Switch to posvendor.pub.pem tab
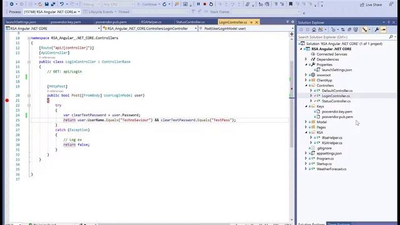Screen dimensions: 400x225 pos(111,22)
